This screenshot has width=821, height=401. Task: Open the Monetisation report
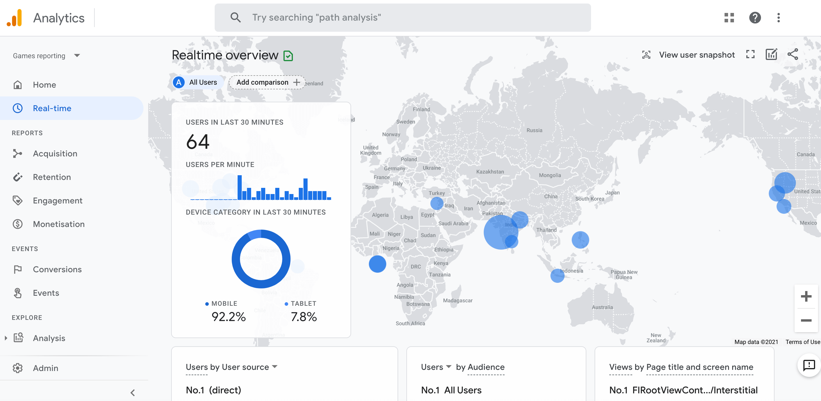tap(59, 224)
